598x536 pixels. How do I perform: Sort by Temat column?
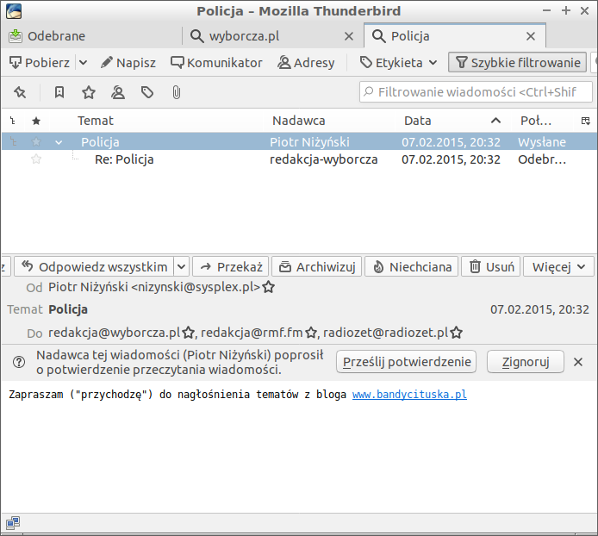tap(96, 121)
